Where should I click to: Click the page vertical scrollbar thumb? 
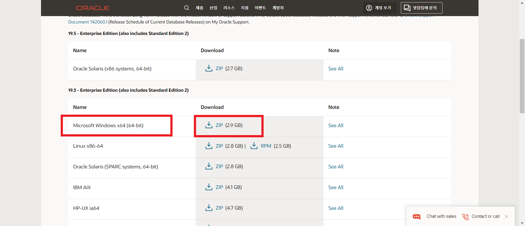pyautogui.click(x=522, y=76)
